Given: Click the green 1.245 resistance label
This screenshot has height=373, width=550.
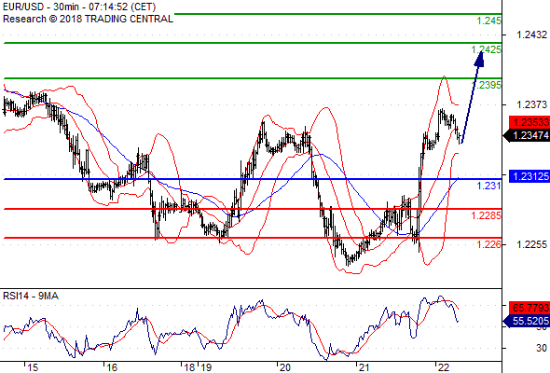Looking at the screenshot, I should [489, 21].
